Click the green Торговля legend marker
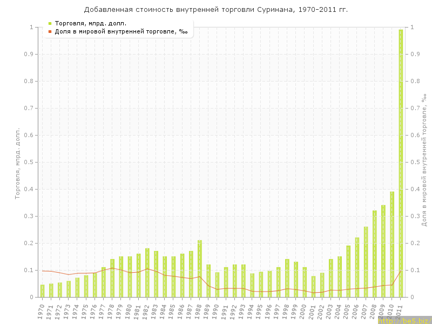The height and width of the screenshot is (324, 432). 50,23
